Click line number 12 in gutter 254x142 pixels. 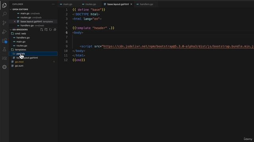(x=65, y=60)
